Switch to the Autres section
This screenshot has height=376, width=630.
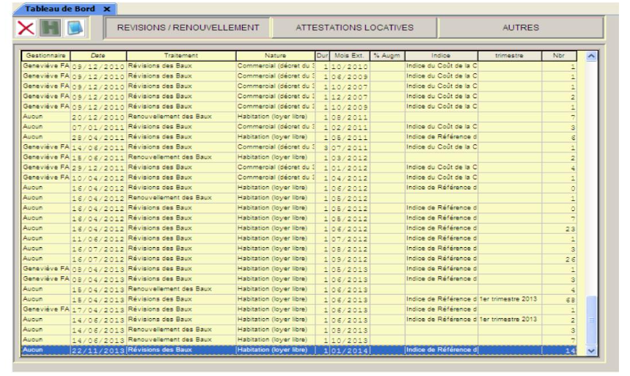pyautogui.click(x=521, y=28)
